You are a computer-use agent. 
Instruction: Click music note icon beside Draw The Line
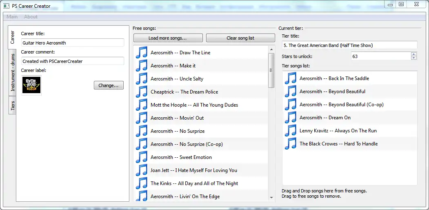(142, 53)
